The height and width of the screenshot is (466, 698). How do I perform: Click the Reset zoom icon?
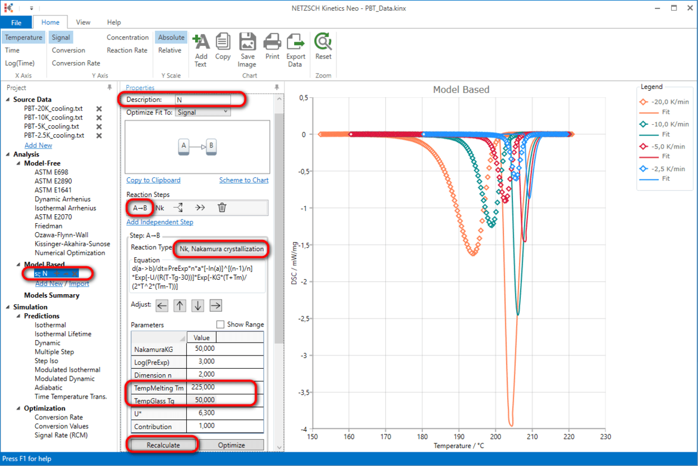[323, 42]
